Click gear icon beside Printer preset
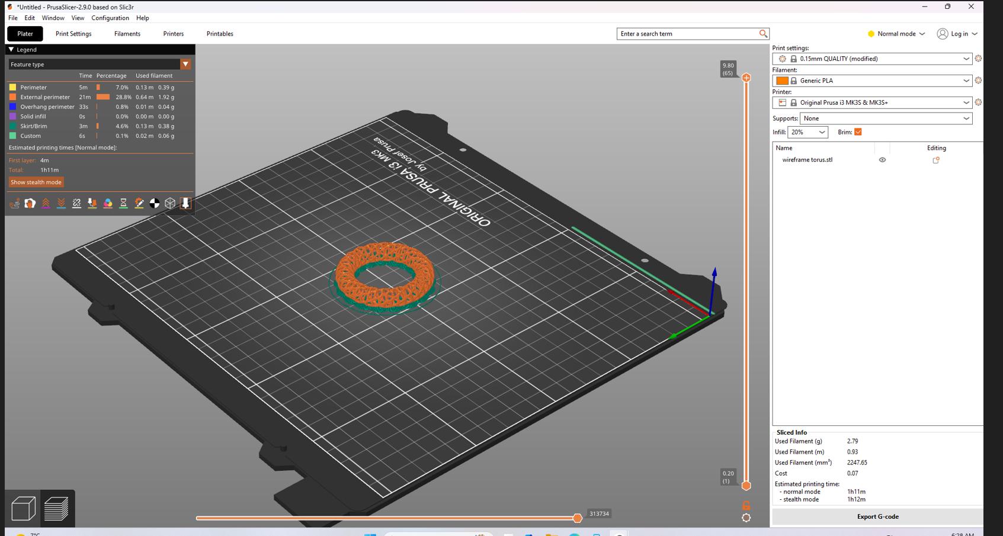 [978, 102]
